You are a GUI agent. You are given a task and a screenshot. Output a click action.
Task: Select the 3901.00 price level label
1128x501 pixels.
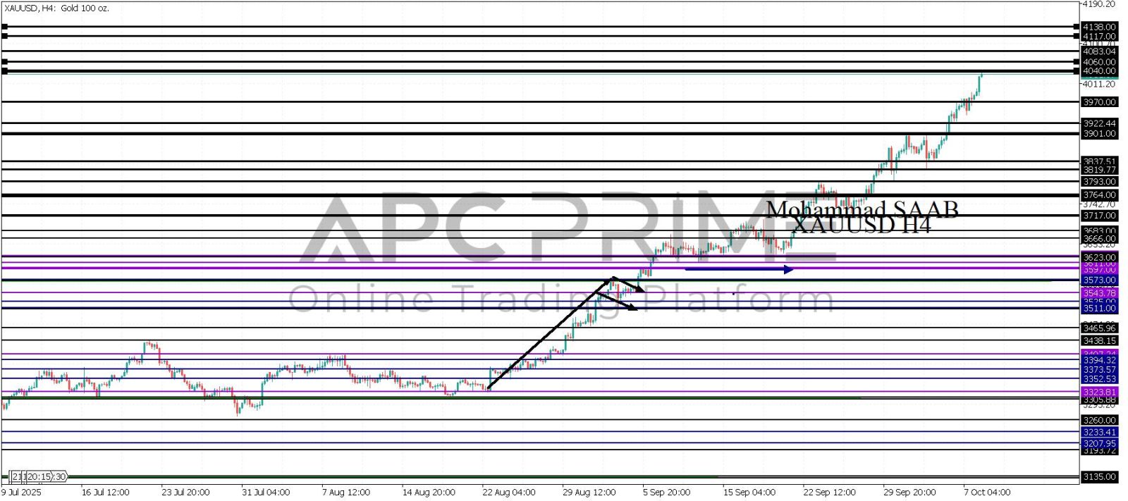(1099, 134)
